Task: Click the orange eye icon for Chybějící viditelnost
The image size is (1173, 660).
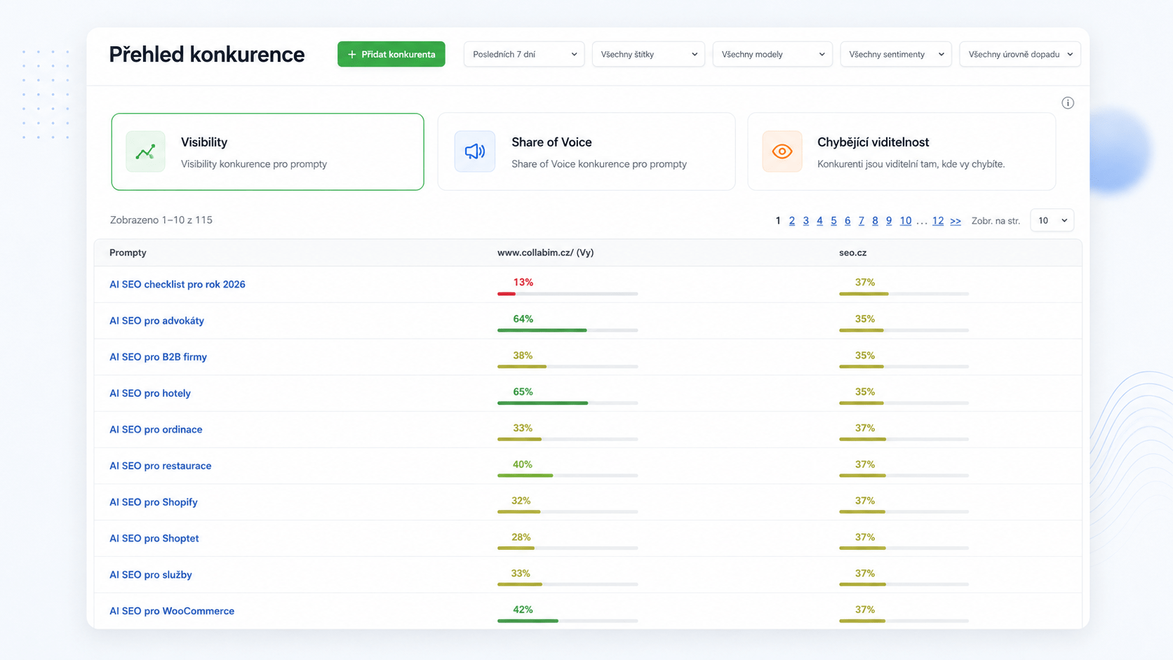Action: [782, 151]
